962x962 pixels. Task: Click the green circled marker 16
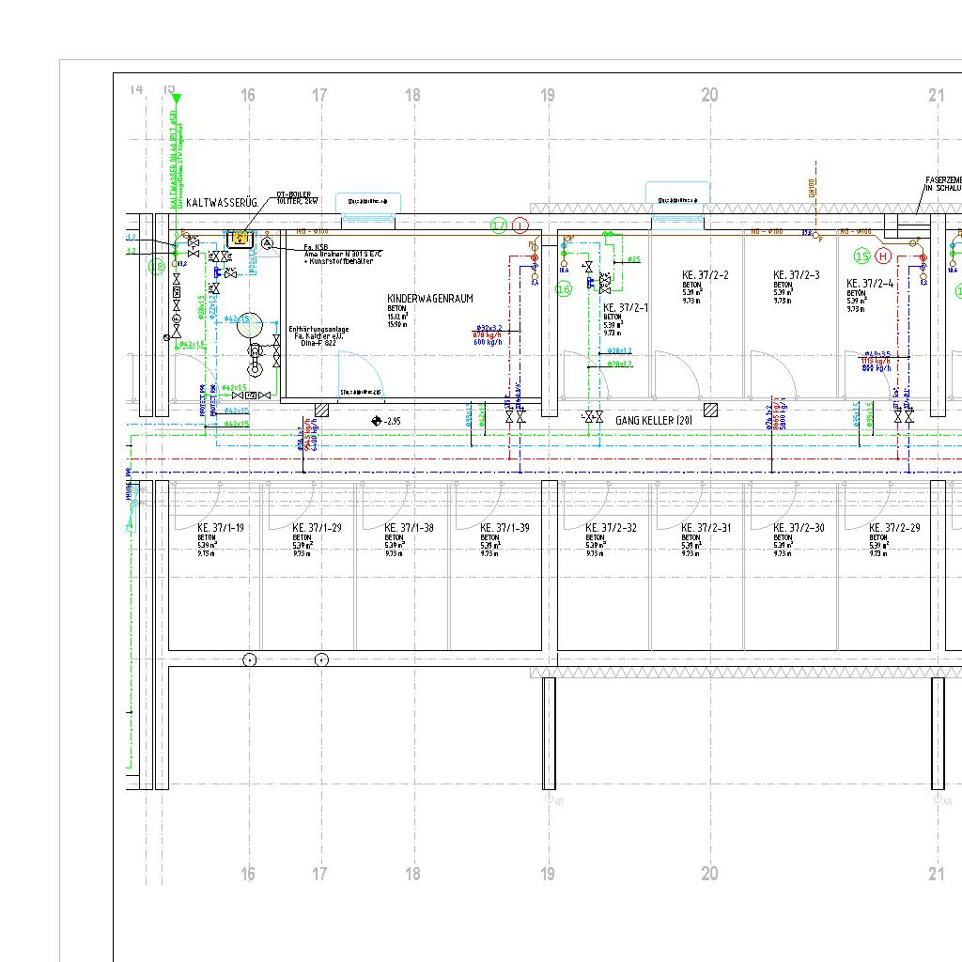(x=564, y=289)
